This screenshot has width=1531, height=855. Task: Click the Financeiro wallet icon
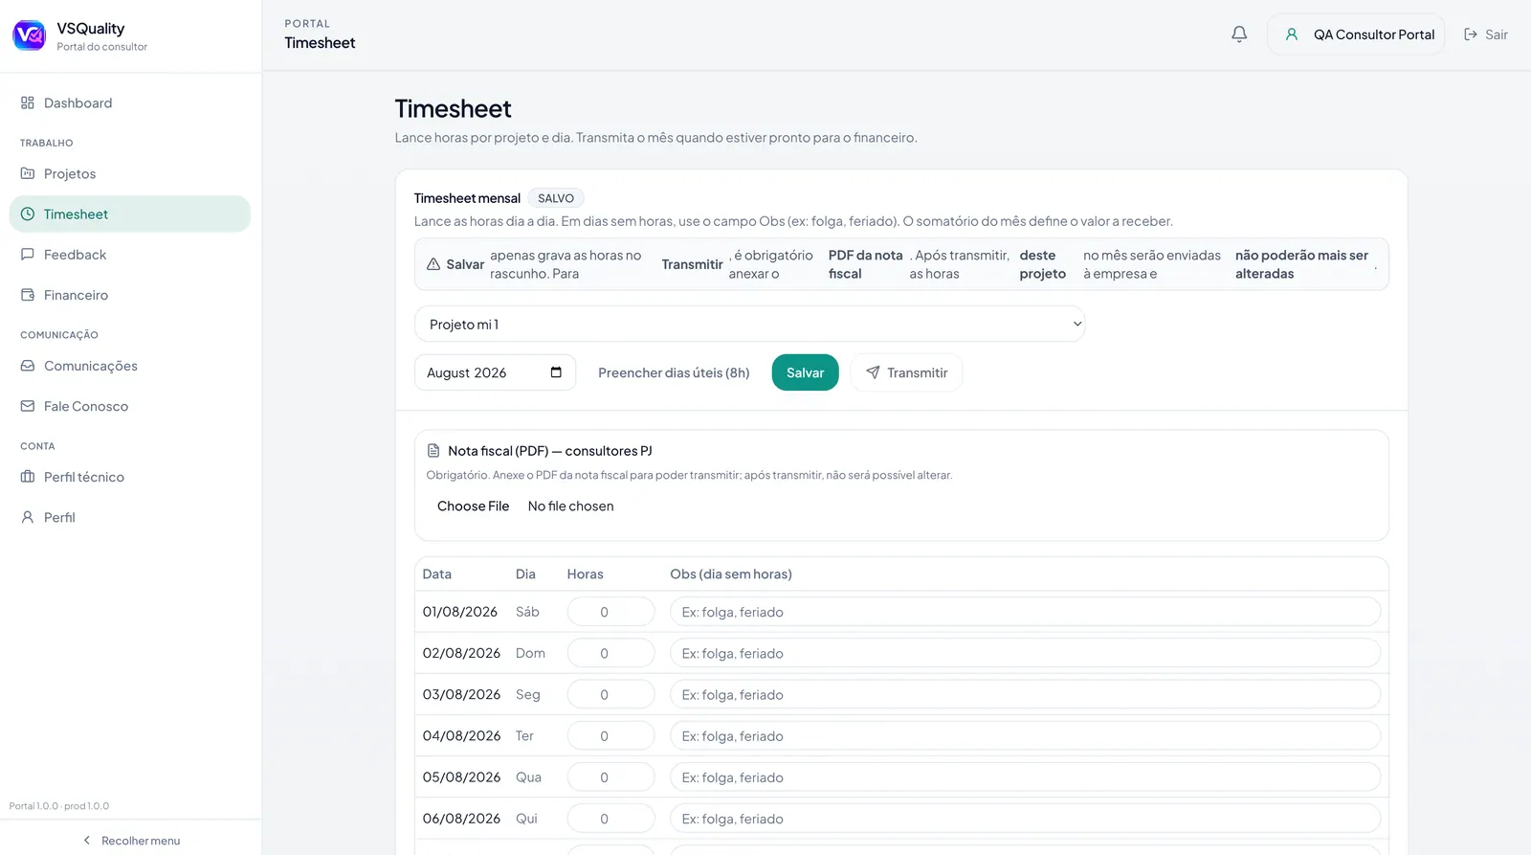[28, 295]
